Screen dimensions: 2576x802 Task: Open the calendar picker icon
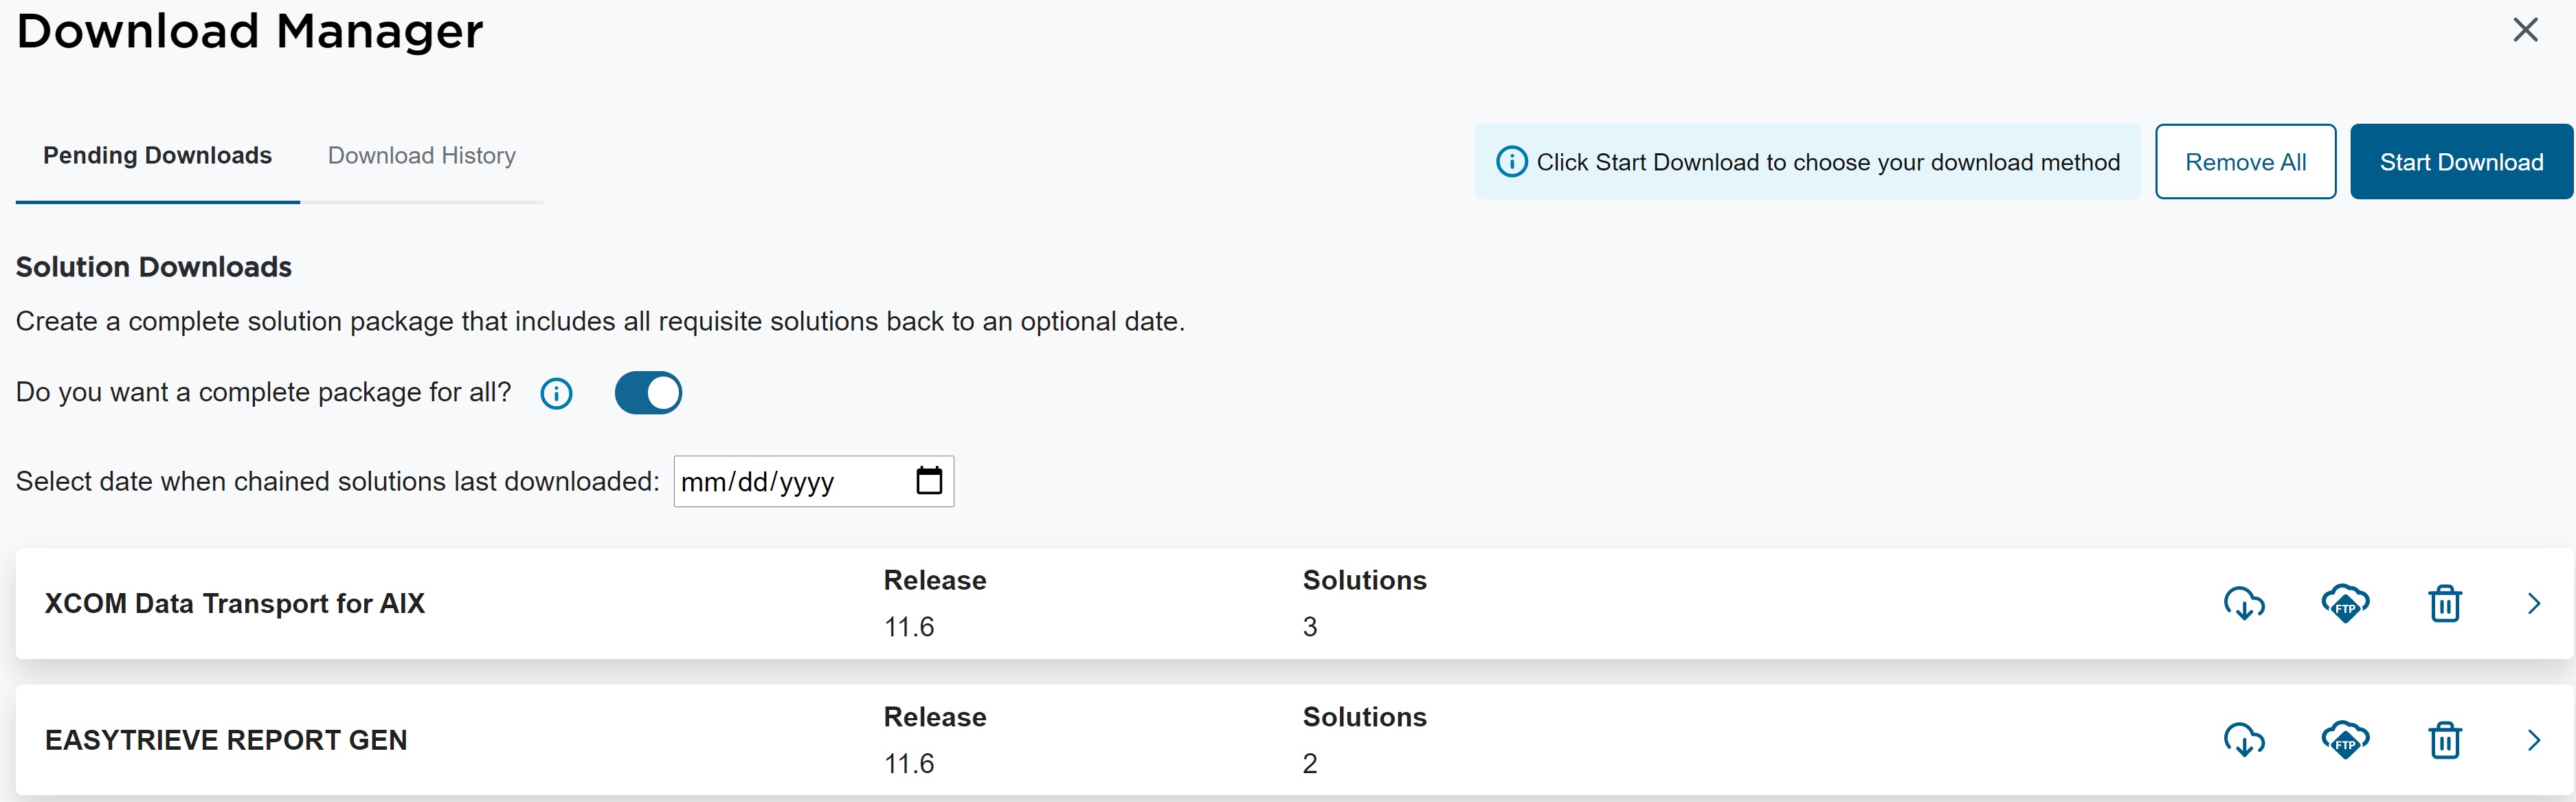(929, 481)
